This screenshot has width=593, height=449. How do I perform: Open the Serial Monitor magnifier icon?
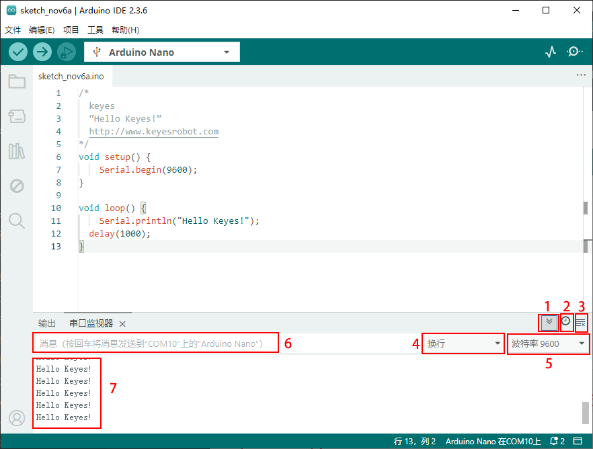(x=574, y=51)
